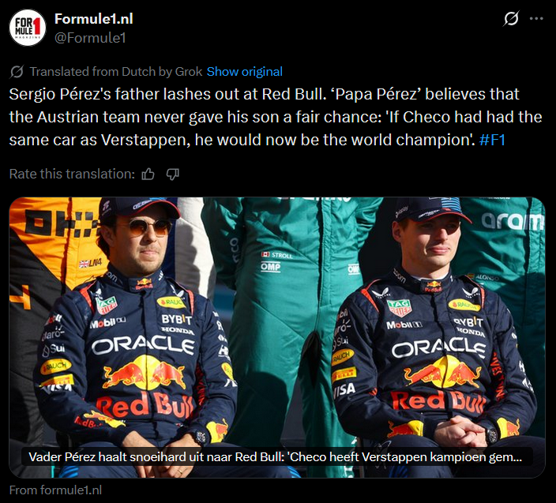Rate the translation with thumbs up
556x503 pixels.
148,174
